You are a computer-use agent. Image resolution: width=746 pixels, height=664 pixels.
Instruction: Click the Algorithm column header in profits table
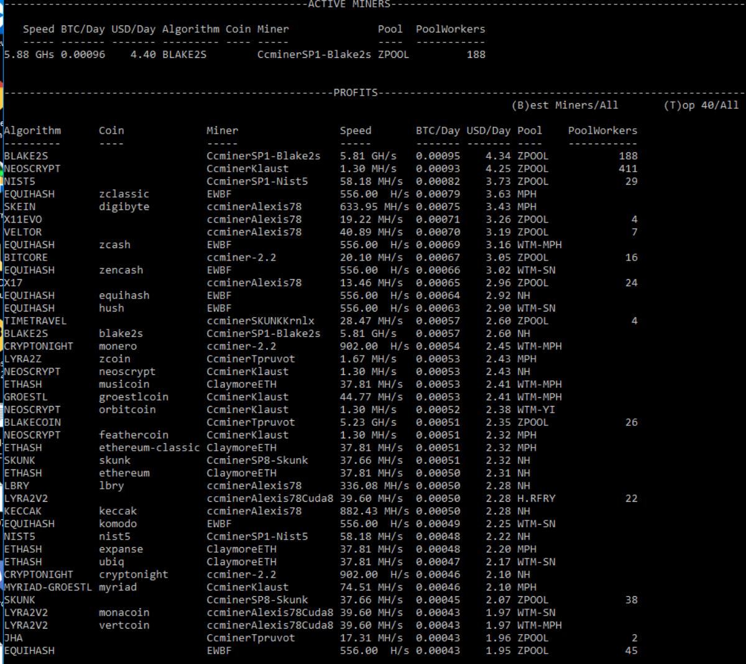(x=32, y=131)
